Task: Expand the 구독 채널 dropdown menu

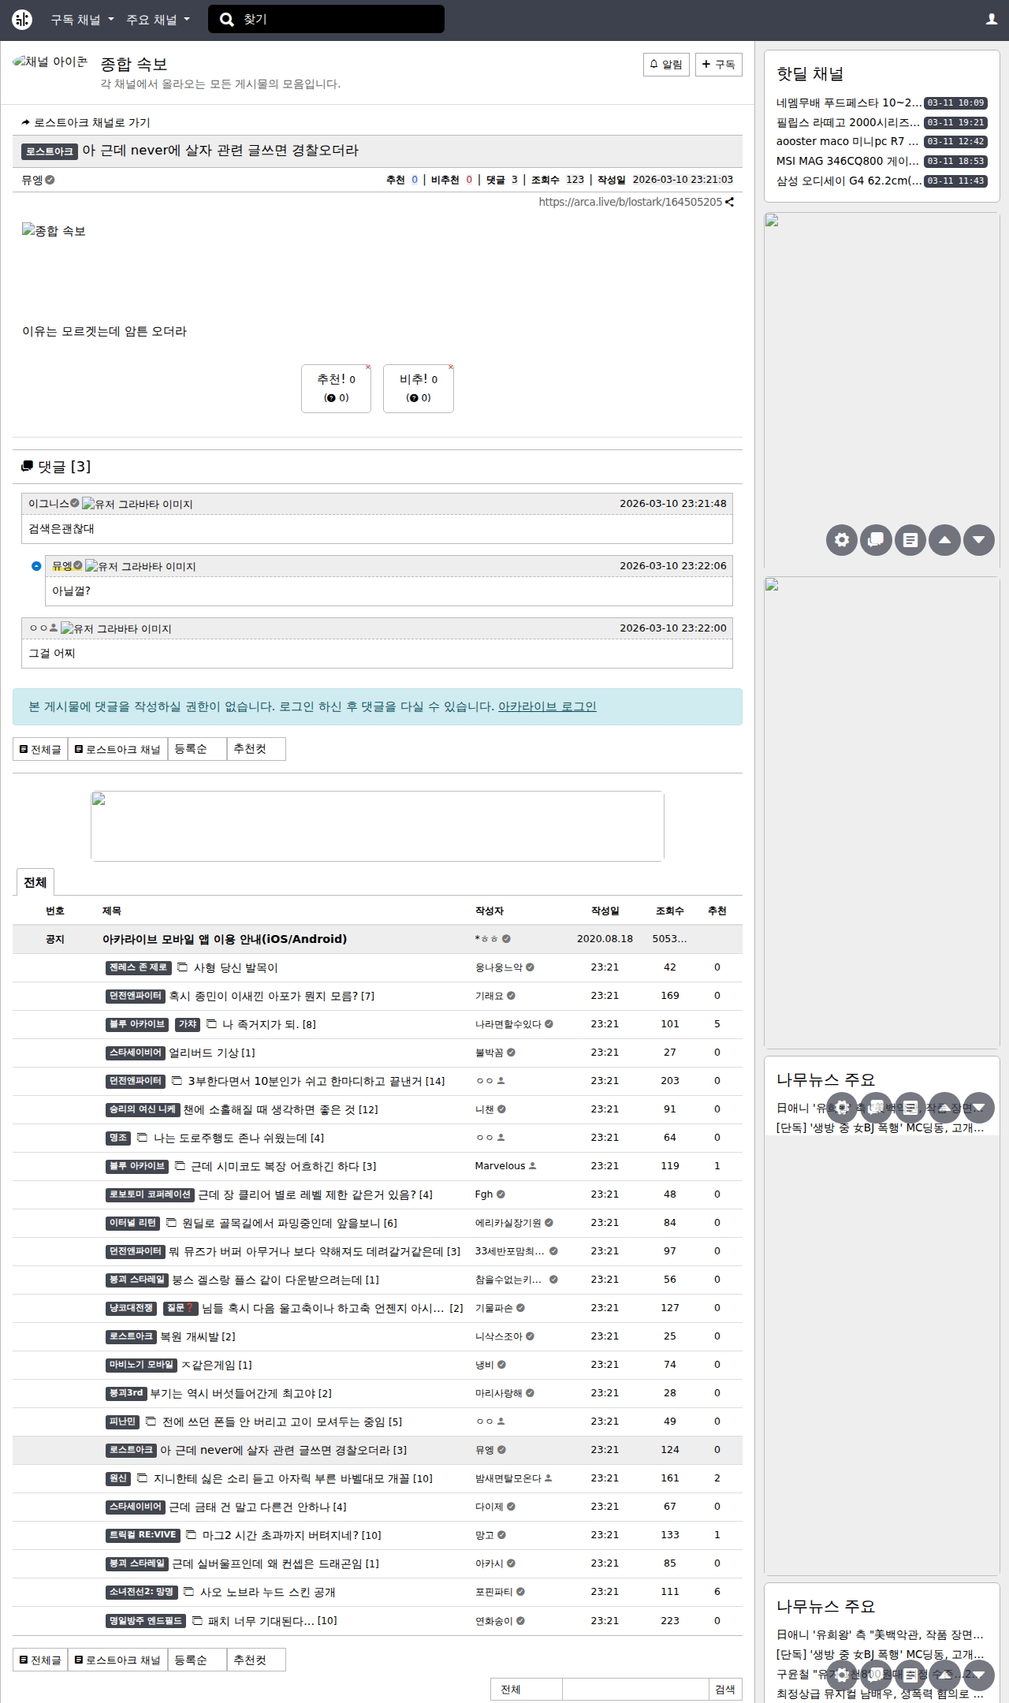Action: point(82,20)
